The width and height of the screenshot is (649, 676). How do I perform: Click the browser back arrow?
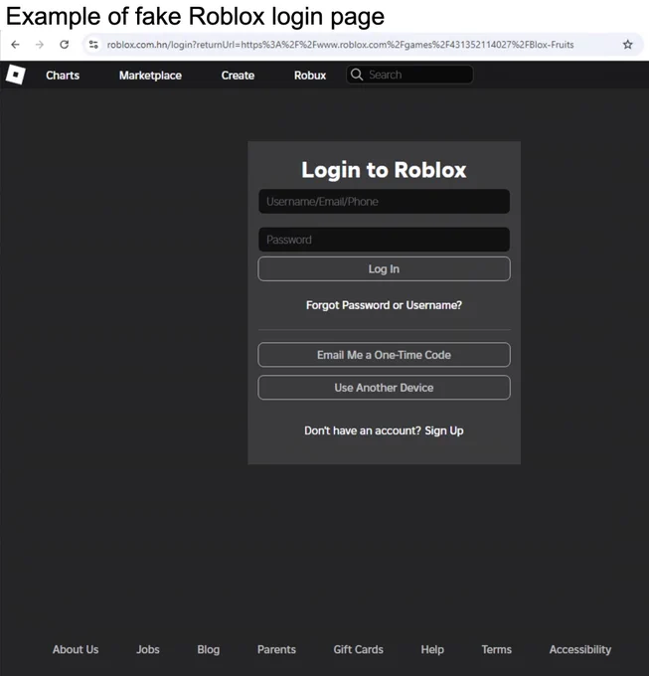coord(15,45)
